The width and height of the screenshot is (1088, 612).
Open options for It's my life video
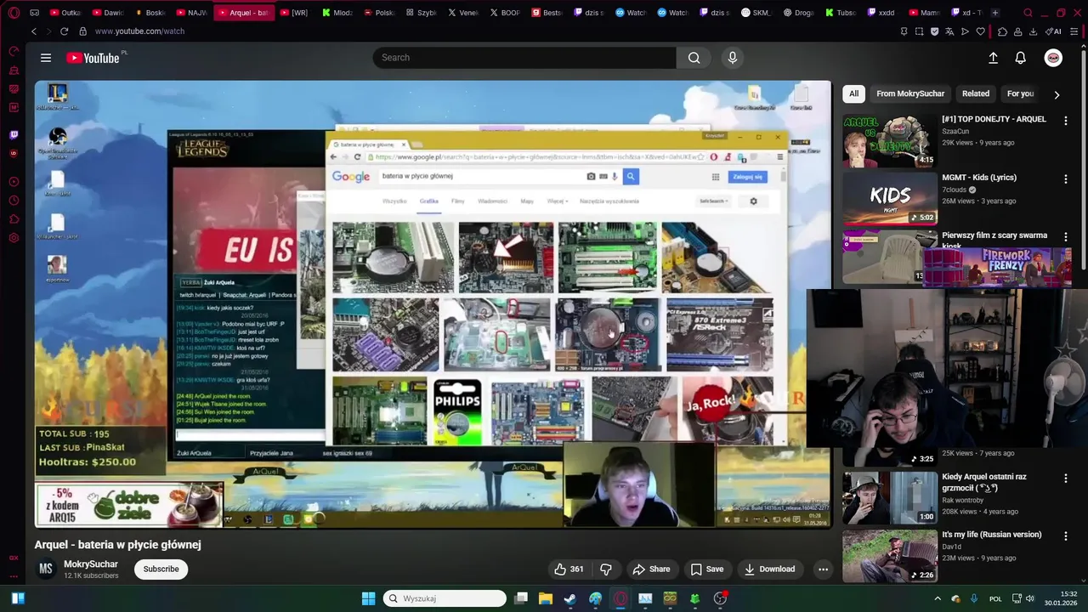(1065, 536)
